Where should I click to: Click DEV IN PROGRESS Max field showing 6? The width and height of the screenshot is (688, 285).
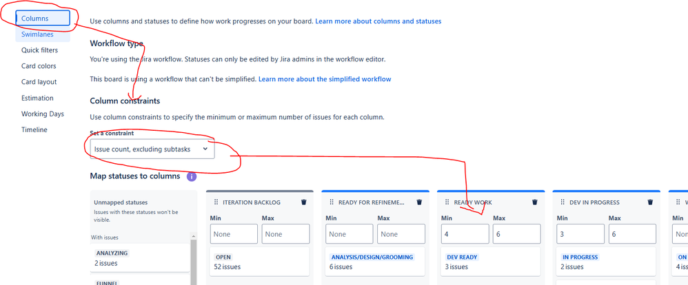tap(632, 234)
